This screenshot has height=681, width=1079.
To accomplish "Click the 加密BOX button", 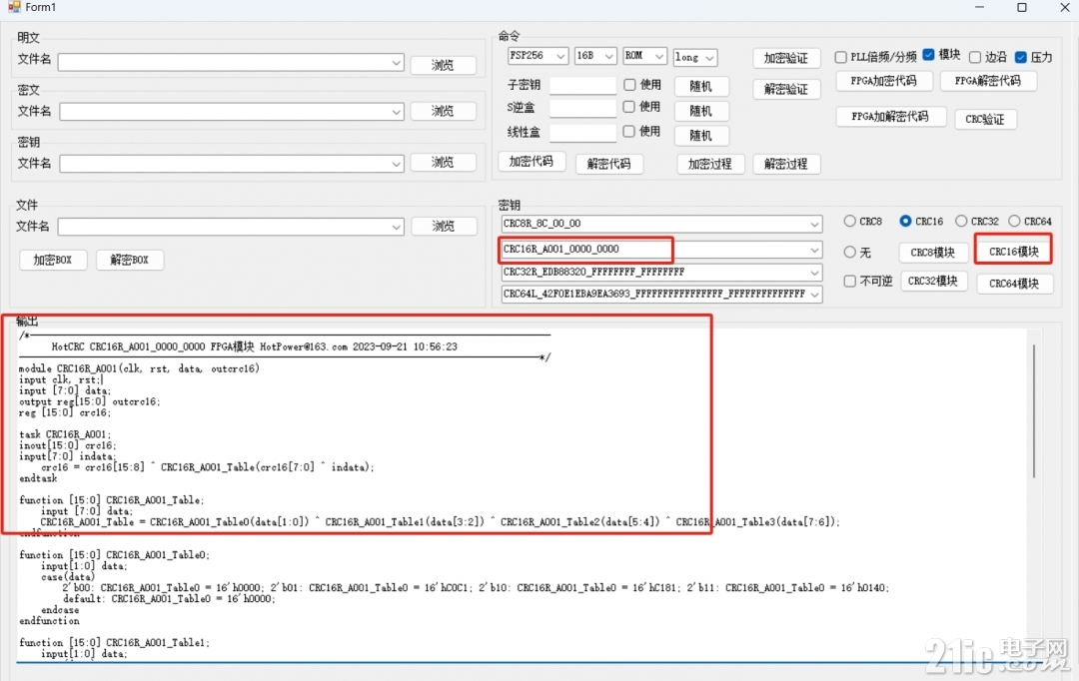I will [52, 260].
